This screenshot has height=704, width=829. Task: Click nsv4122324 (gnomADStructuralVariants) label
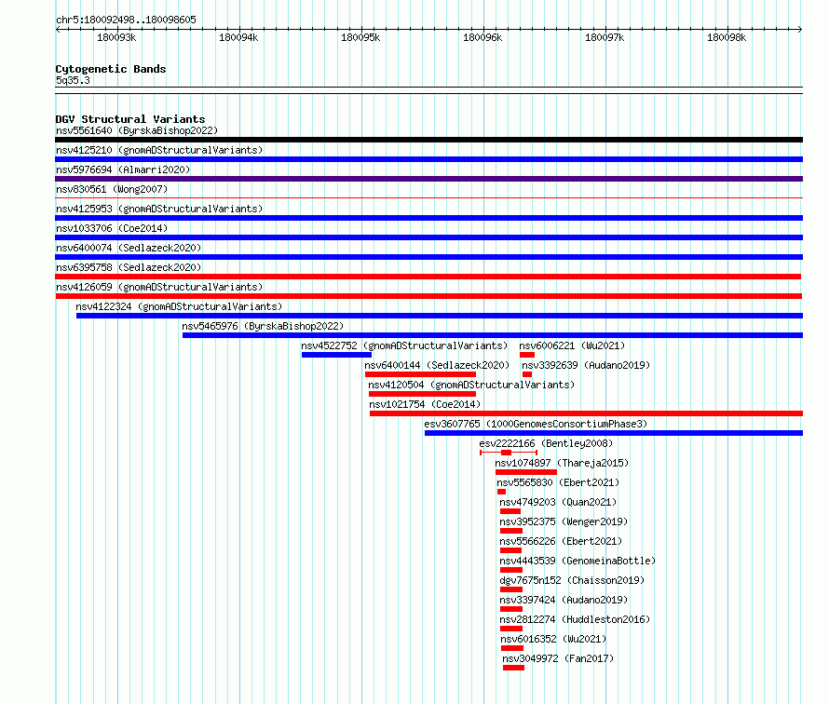point(179,306)
